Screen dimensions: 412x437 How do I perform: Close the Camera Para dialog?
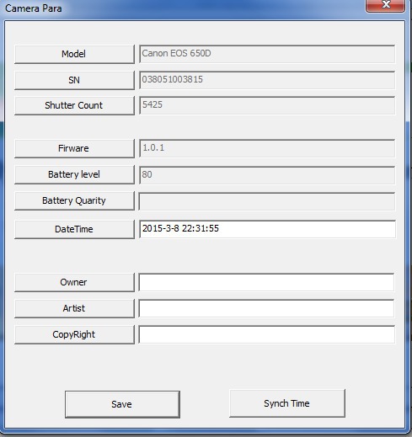[385, 5]
